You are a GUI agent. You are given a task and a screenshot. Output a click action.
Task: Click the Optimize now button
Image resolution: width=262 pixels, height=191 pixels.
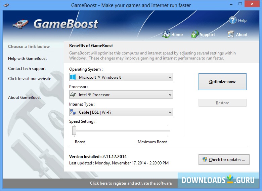click(222, 82)
